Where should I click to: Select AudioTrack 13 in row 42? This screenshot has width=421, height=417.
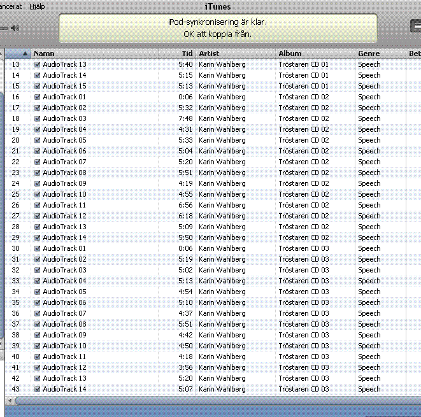tap(64, 378)
